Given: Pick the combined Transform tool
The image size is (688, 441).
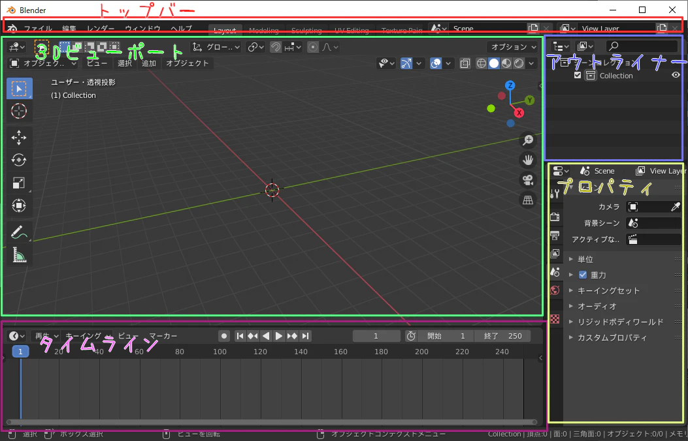Looking at the screenshot, I should pyautogui.click(x=19, y=205).
